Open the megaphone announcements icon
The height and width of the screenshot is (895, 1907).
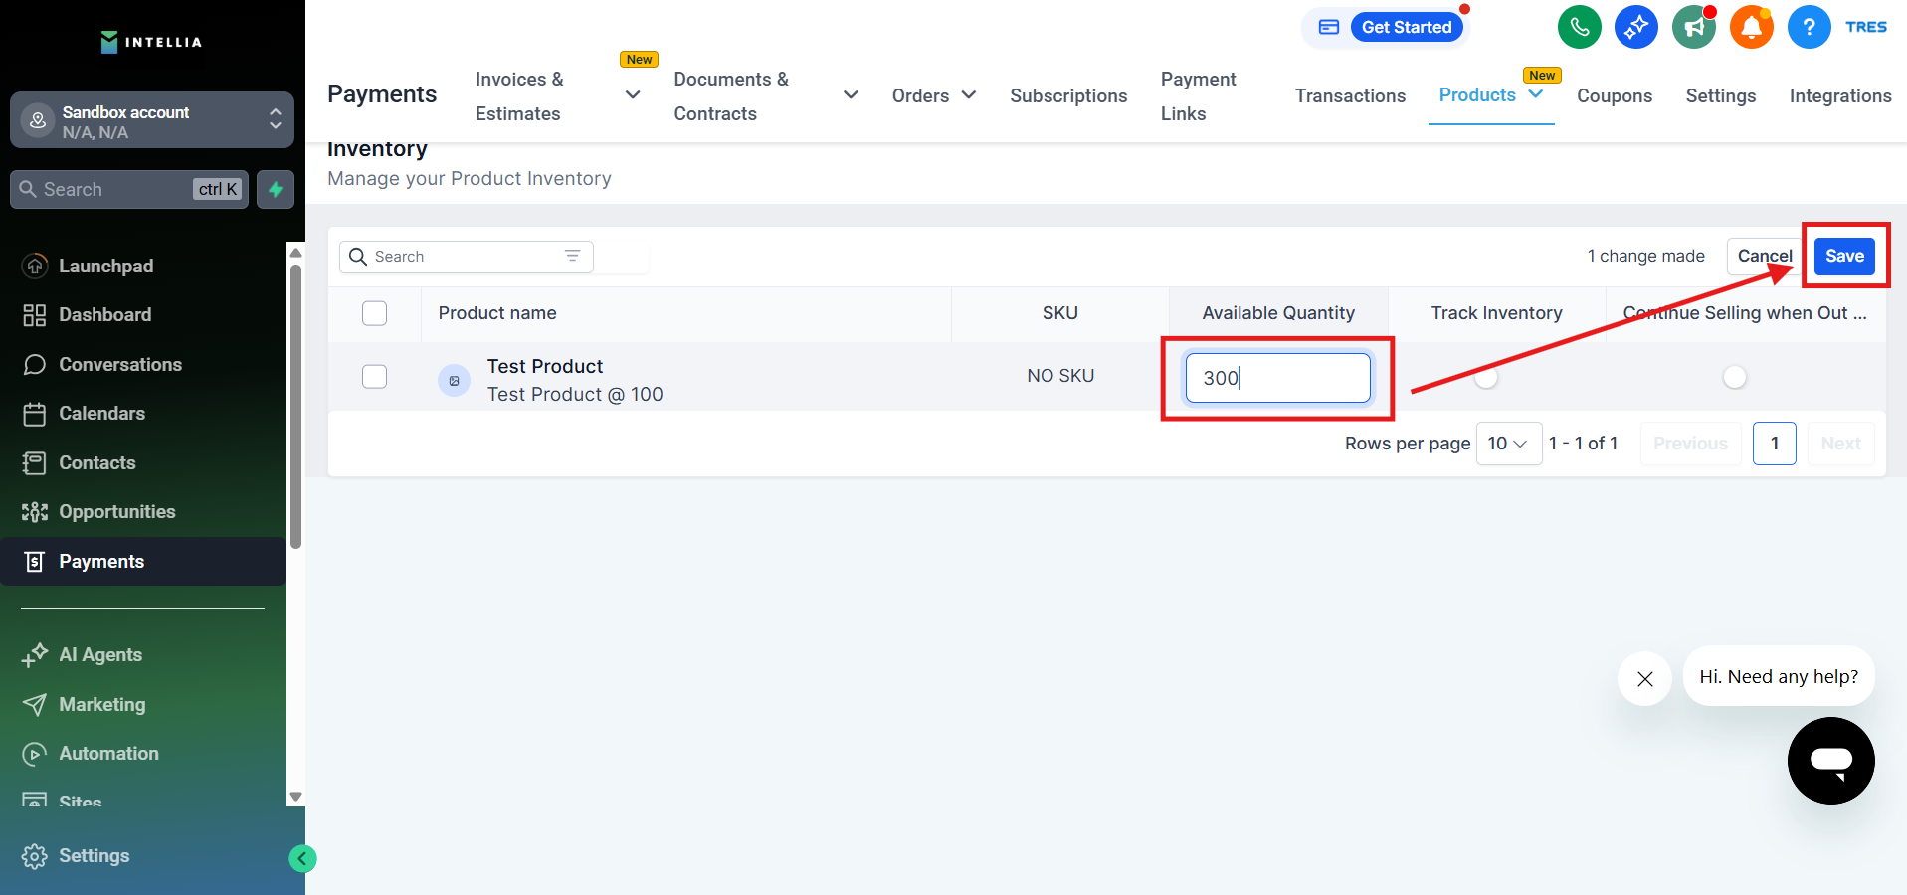coord(1693,27)
